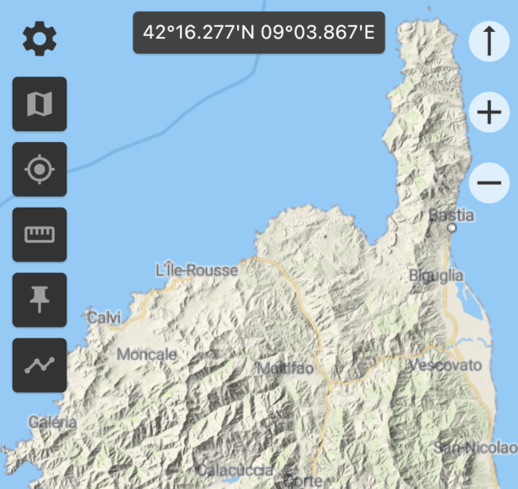Open the track route tool

pyautogui.click(x=40, y=365)
